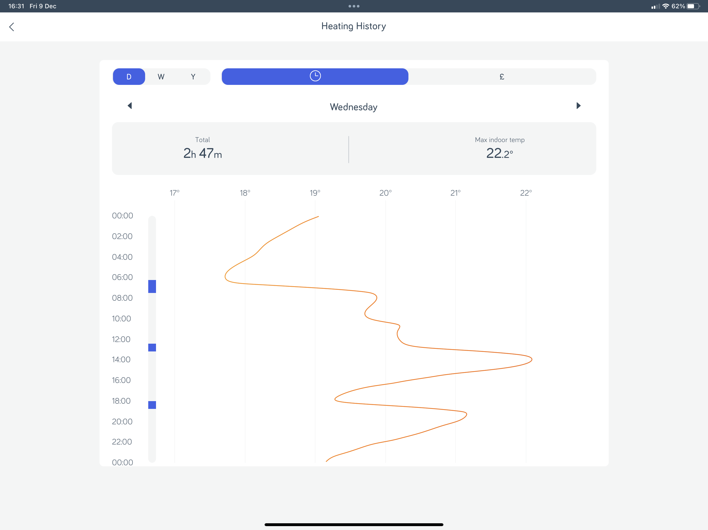The height and width of the screenshot is (530, 708).
Task: Tap the three-dot multitasking indicator
Action: (354, 6)
